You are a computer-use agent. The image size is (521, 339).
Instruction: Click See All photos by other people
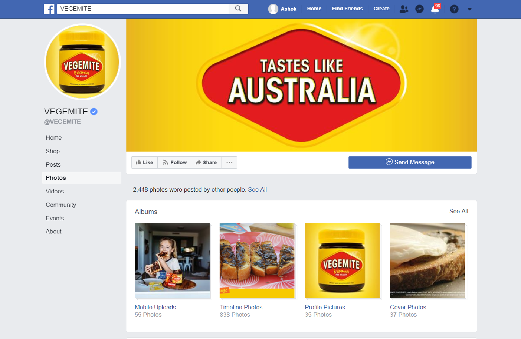257,189
